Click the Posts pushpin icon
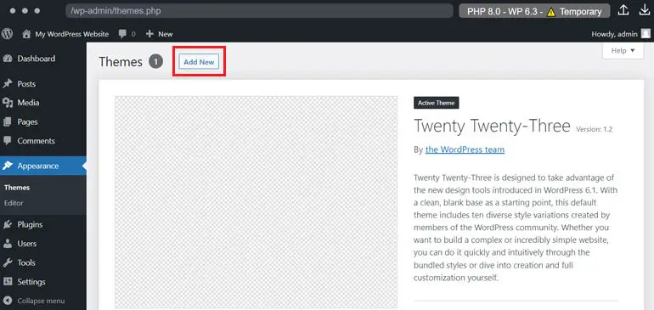654x310 pixels. click(8, 84)
